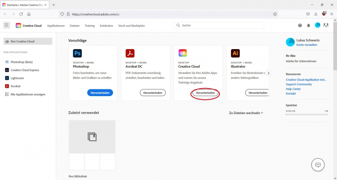Screen dimensions: 337x180
Task: Open the Entdecken menu
Action: (x=107, y=26)
